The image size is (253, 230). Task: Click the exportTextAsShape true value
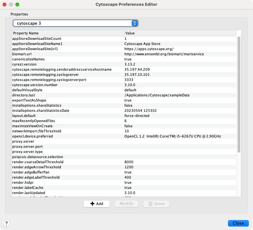click(x=128, y=100)
